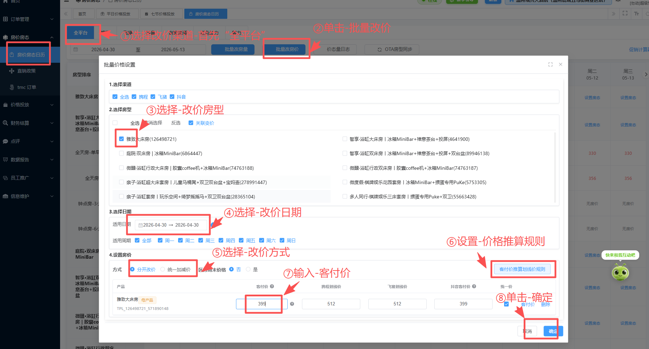The height and width of the screenshot is (349, 649).
Task: Click the 直销政策 move icon
Action: pyautogui.click(x=12, y=71)
